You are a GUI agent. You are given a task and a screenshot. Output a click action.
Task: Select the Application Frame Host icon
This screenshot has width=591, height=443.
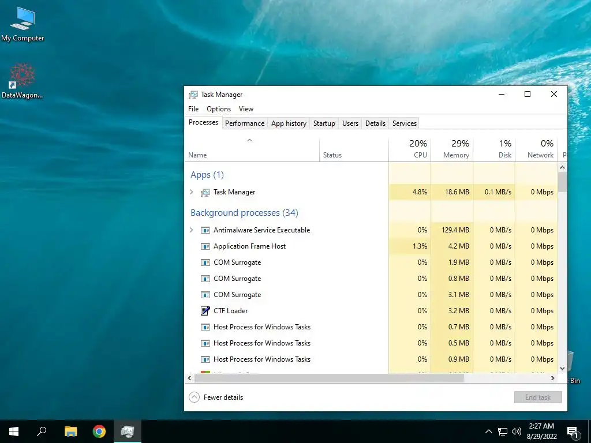click(x=205, y=246)
